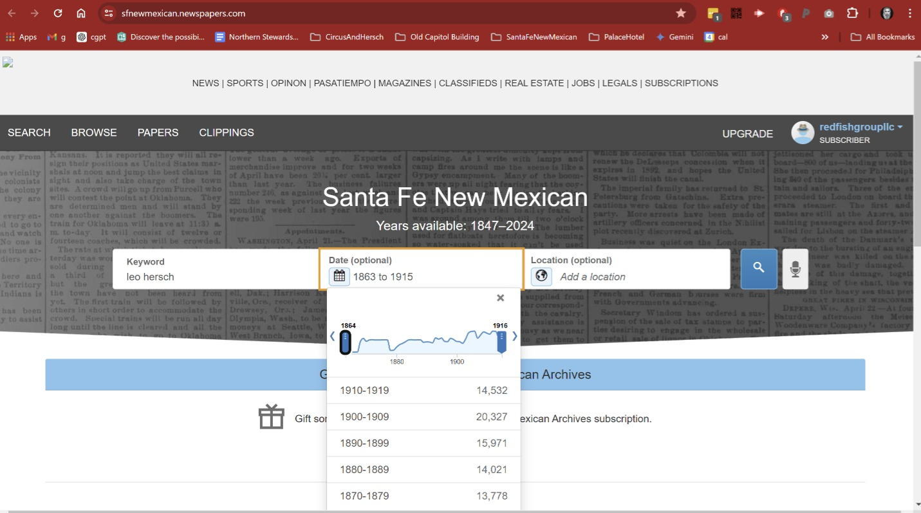Open the Apps bookmarks shortcut
The height and width of the screenshot is (513, 921).
[21, 37]
